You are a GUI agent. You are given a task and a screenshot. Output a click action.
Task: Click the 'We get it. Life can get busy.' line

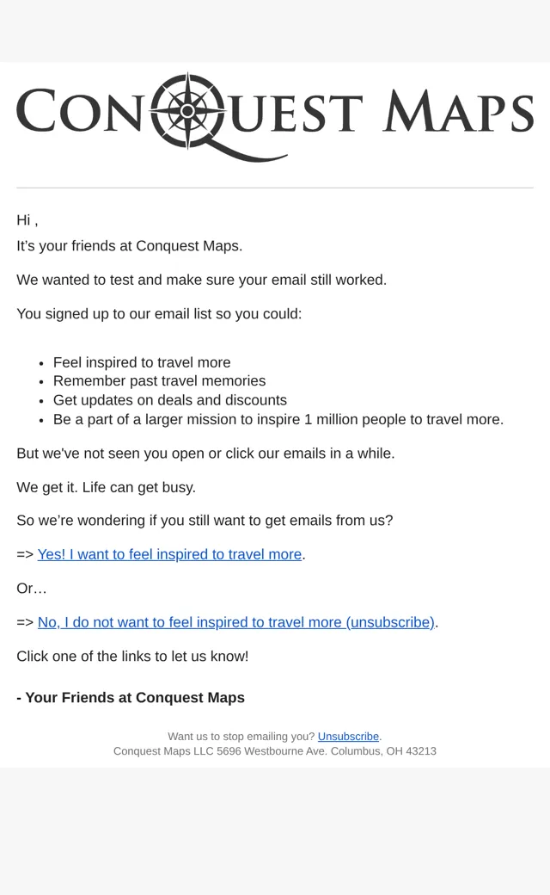(x=106, y=487)
